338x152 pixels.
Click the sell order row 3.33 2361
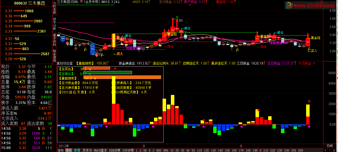(x=26, y=31)
